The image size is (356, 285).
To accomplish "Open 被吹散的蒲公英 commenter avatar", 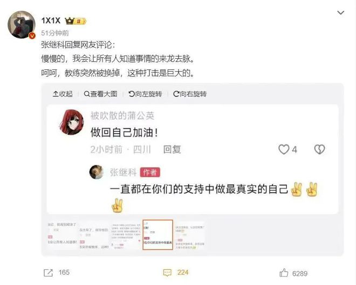I will (x=72, y=122).
